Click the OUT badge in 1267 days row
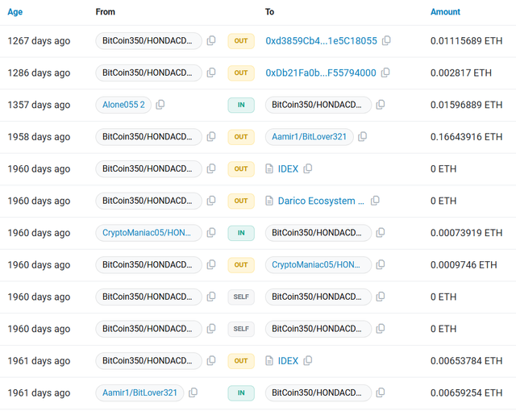This screenshot has height=411, width=516. 241,41
